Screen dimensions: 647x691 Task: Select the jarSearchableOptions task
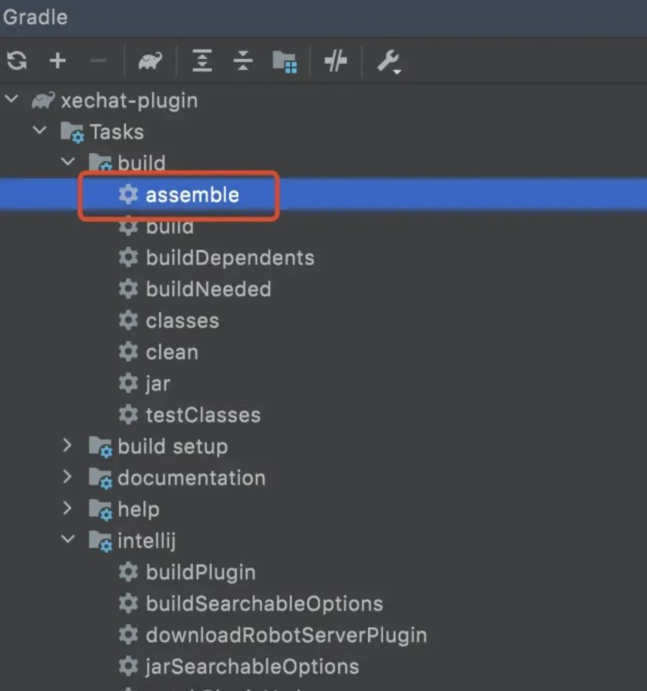(x=253, y=667)
